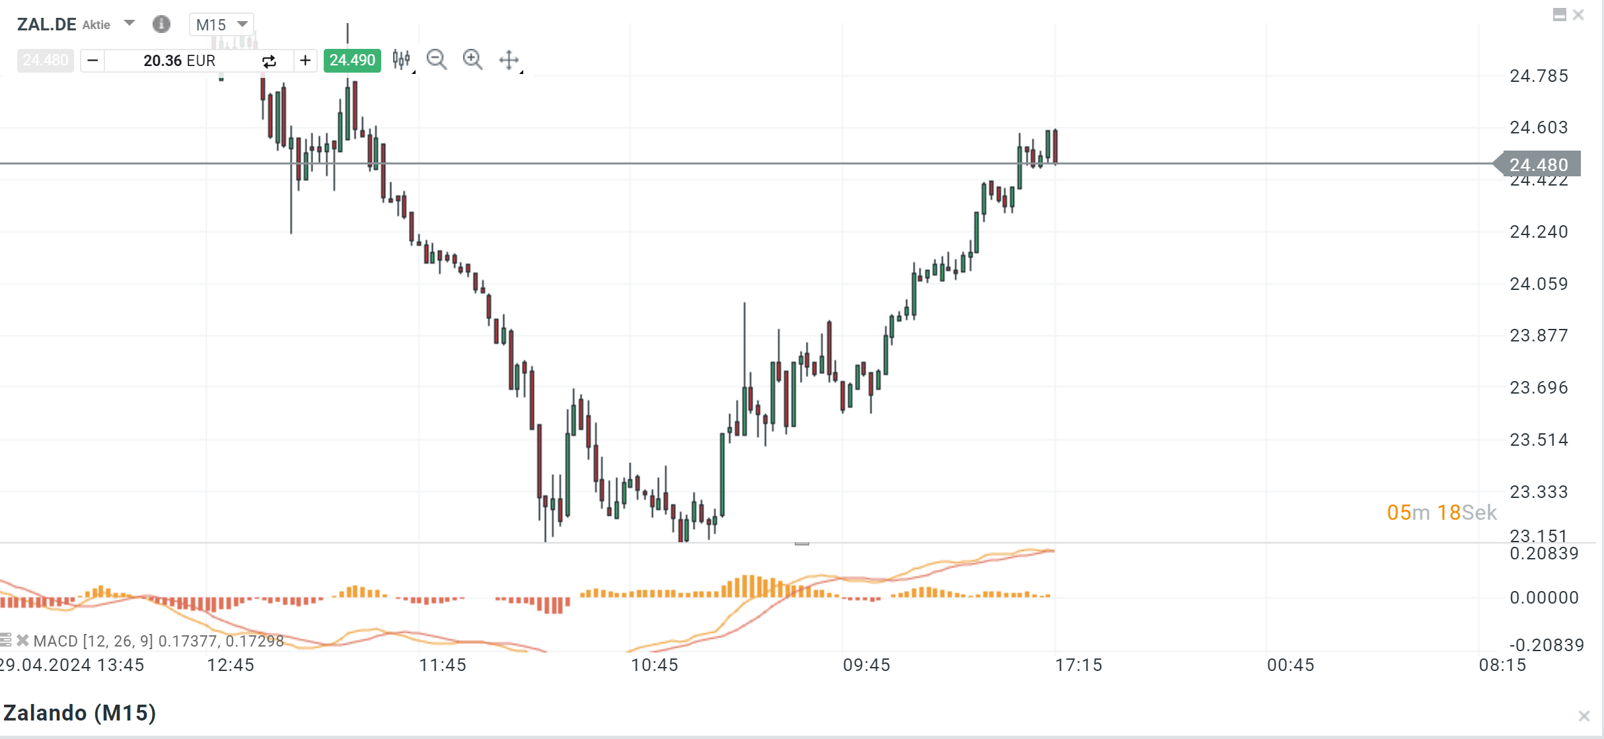Close the Zalando (M15) tab

point(1584,715)
